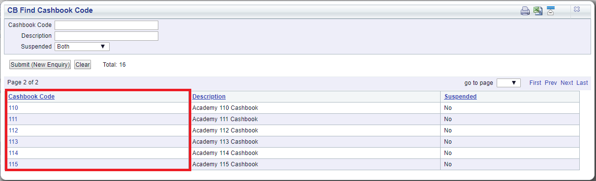The height and width of the screenshot is (181, 596).
Task: Jump to the Last page
Action: (x=582, y=83)
